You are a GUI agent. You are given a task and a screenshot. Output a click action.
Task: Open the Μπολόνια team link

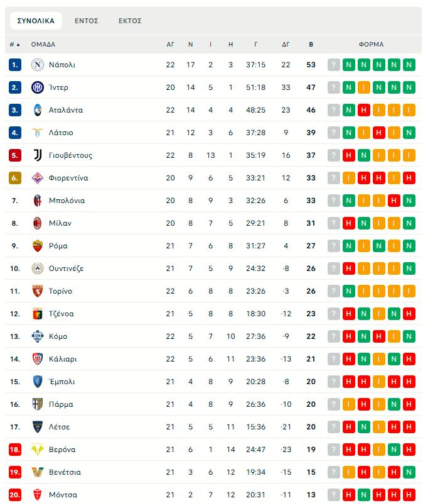click(67, 201)
